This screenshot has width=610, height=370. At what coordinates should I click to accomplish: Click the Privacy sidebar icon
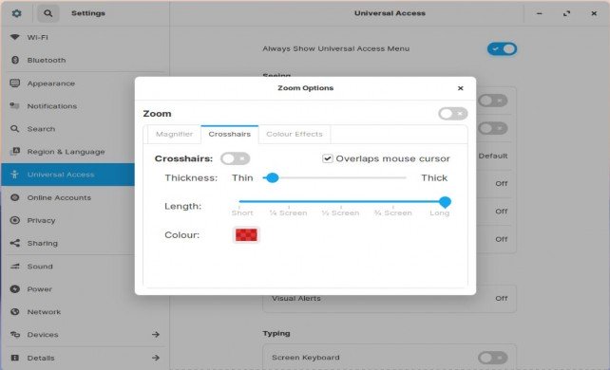pyautogui.click(x=15, y=220)
